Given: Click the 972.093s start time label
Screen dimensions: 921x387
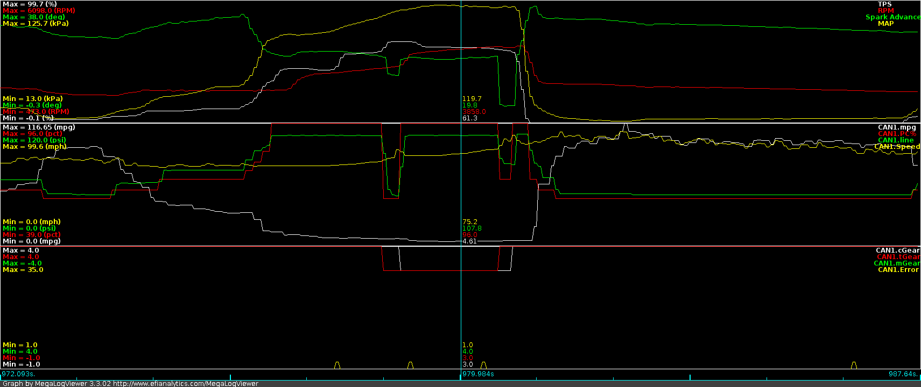Looking at the screenshot, I should [x=18, y=374].
